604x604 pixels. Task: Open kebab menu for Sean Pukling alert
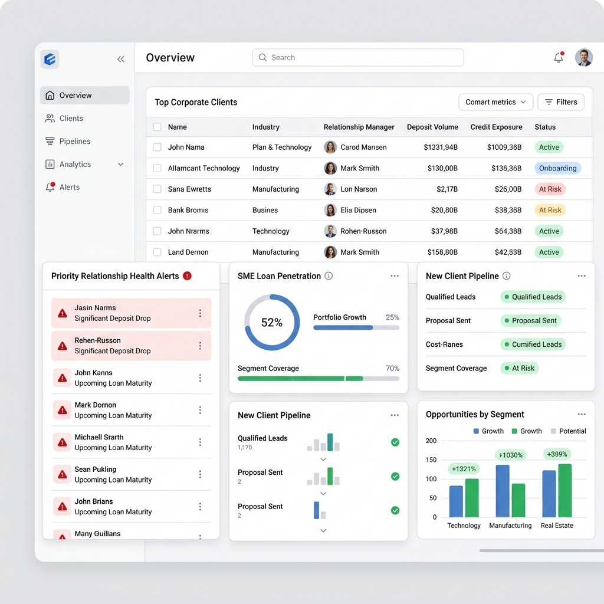click(200, 474)
